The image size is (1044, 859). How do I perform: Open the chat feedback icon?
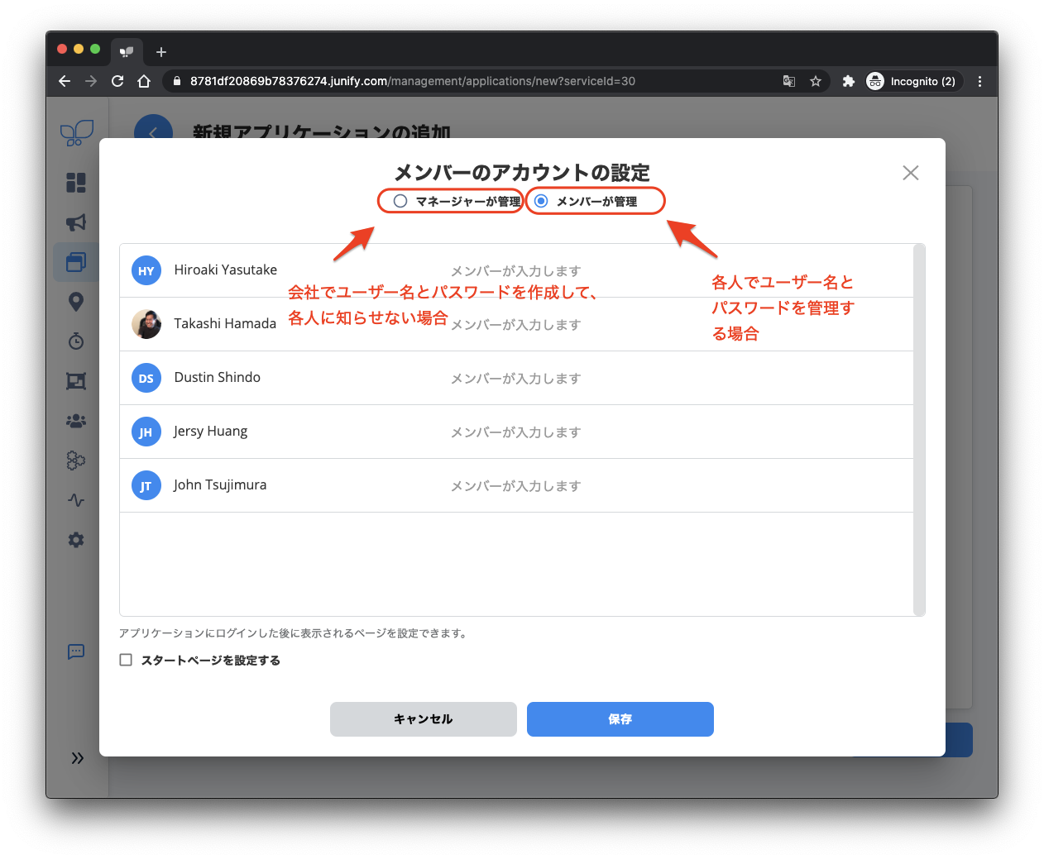pos(76,651)
